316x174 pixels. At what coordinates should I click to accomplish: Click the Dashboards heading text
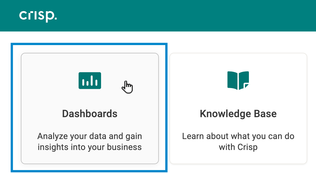[x=90, y=114]
